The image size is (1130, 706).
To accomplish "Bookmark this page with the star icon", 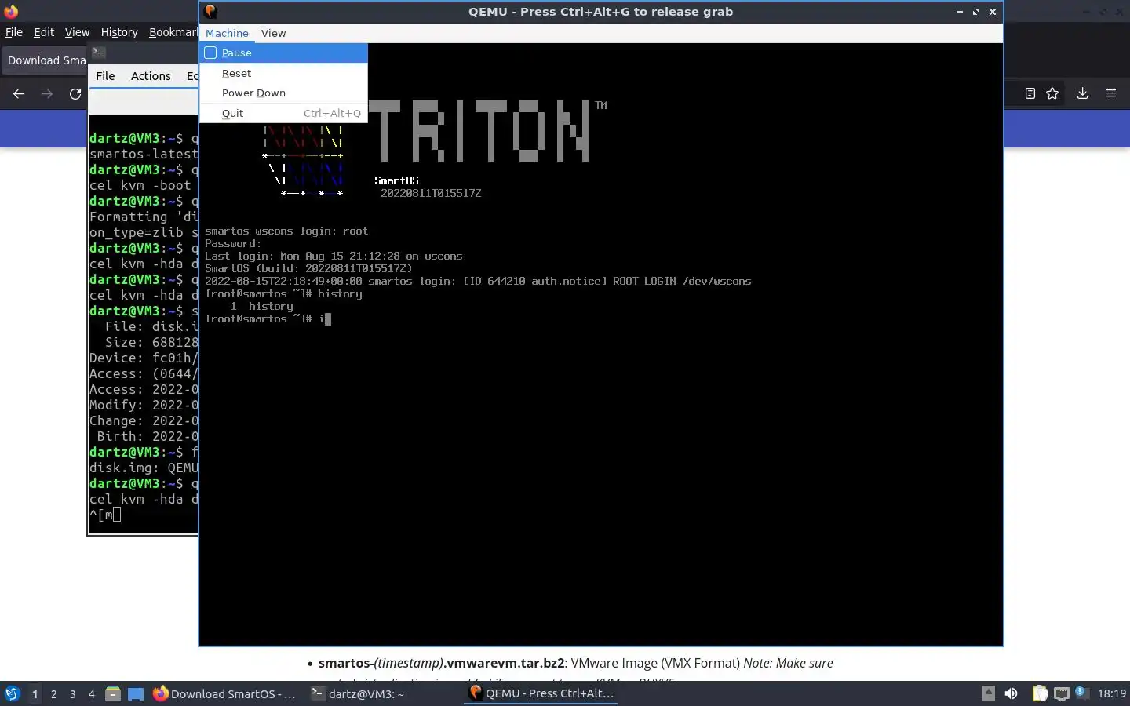I will [1052, 93].
